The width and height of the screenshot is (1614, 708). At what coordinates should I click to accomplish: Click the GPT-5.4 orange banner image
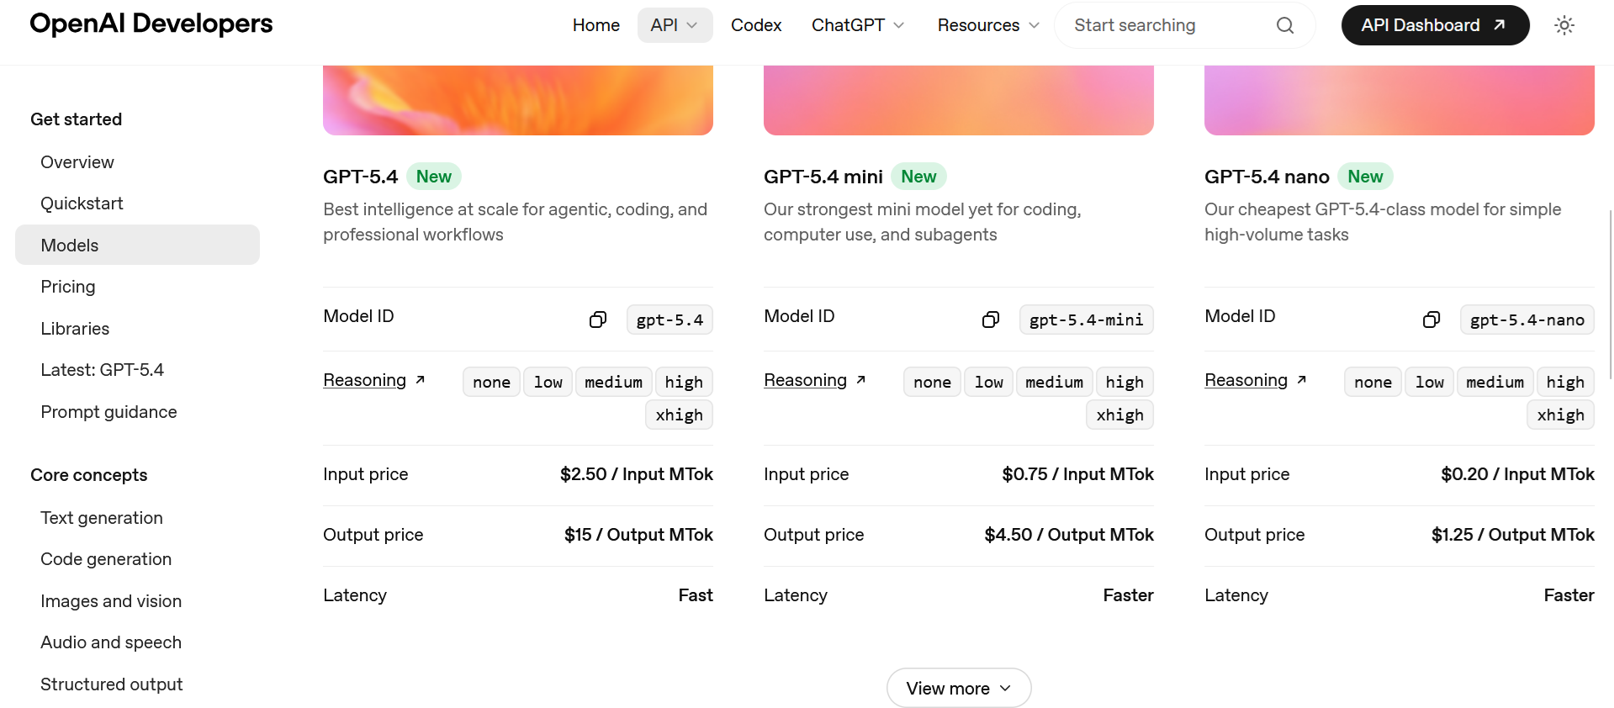point(518,100)
